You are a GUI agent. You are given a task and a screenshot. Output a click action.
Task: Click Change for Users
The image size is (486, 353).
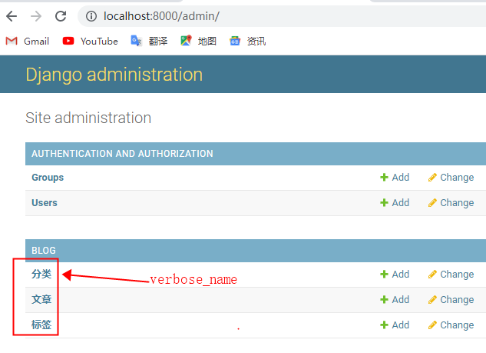pyautogui.click(x=451, y=203)
